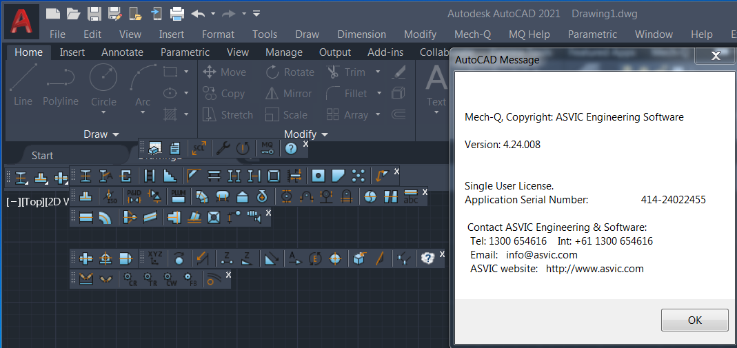Image resolution: width=737 pixels, height=348 pixels.
Task: Open the Customize Quick Access Toolbar dropdown
Action: (256, 13)
